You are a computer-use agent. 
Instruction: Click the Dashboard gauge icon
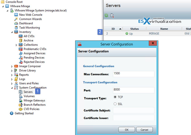[x=16, y=23]
